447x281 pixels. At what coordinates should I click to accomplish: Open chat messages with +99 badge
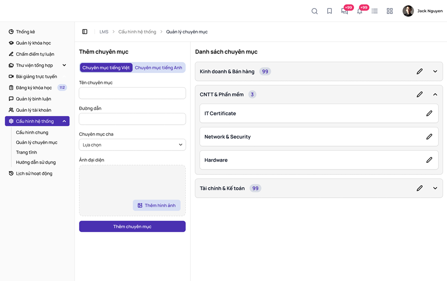point(345,11)
